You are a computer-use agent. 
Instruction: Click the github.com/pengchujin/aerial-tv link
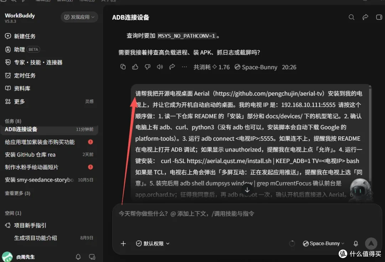click(269, 94)
